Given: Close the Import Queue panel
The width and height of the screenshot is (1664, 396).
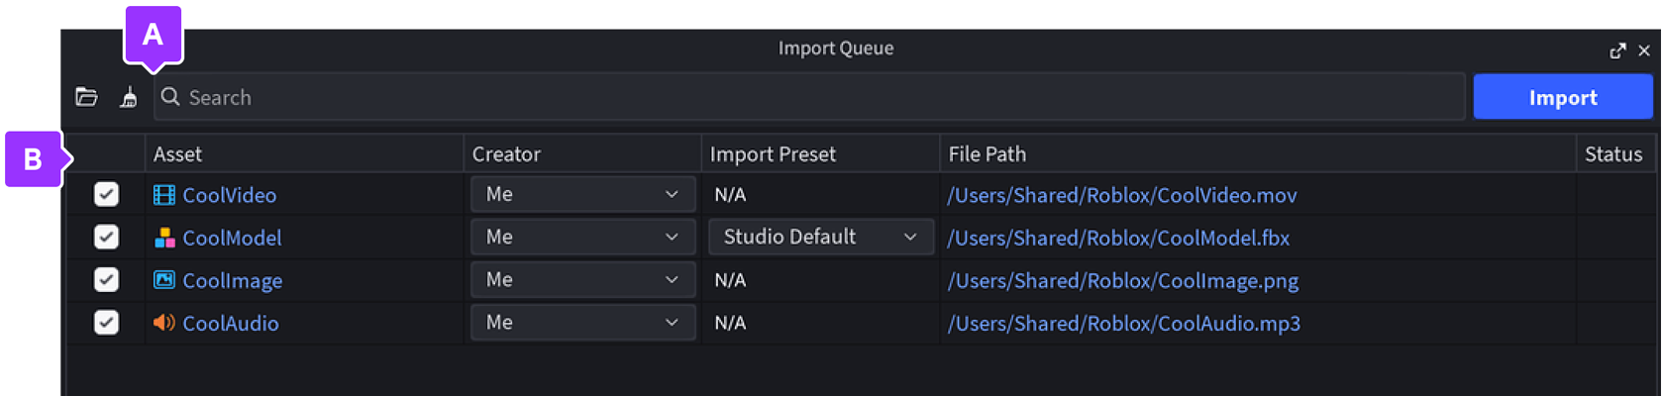Looking at the screenshot, I should tap(1644, 50).
